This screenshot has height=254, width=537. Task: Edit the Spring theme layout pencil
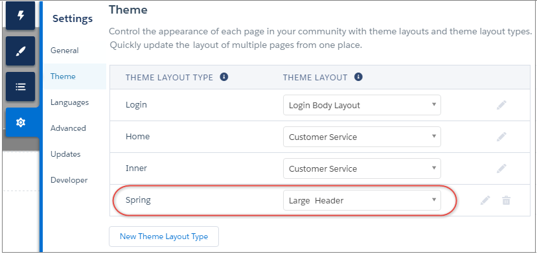(485, 200)
